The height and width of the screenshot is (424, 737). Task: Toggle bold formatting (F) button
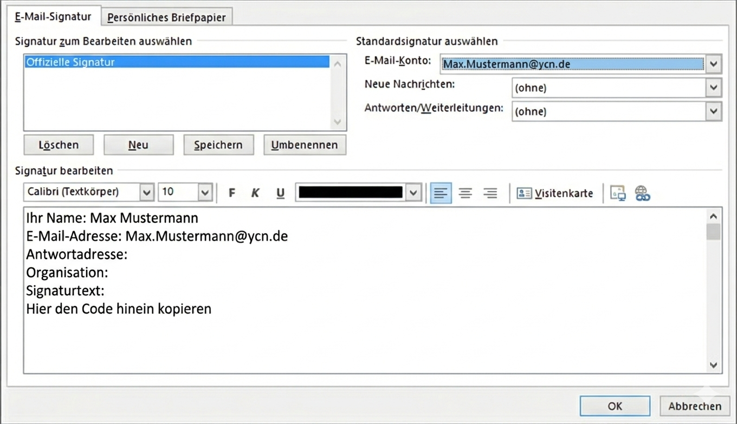click(232, 193)
